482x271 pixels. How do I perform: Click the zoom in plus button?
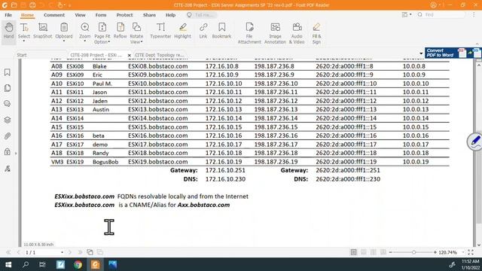[435, 252]
